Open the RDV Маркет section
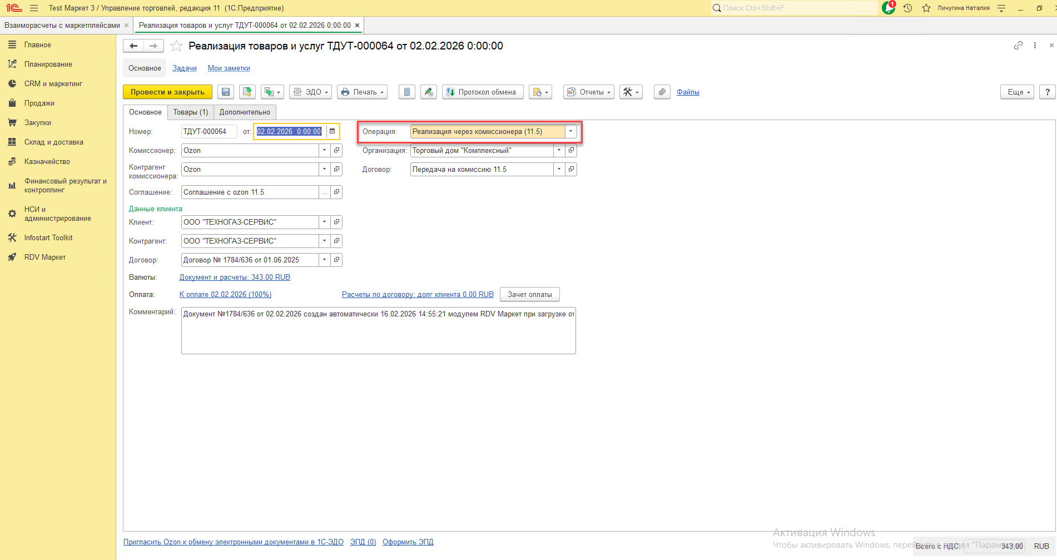This screenshot has width=1057, height=560. pos(45,257)
